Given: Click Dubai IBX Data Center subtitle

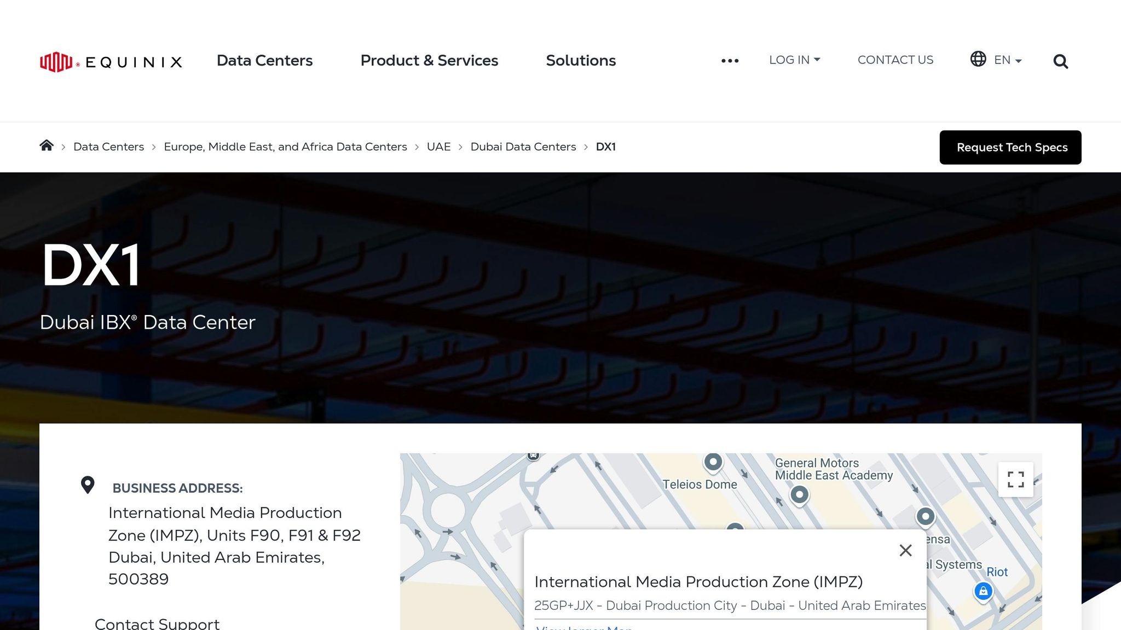Looking at the screenshot, I should pos(148,322).
